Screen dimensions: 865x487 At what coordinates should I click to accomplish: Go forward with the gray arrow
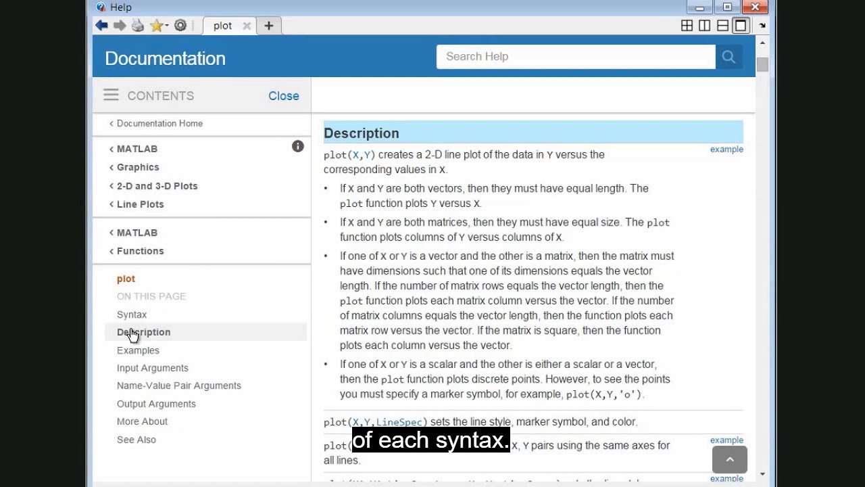point(120,26)
